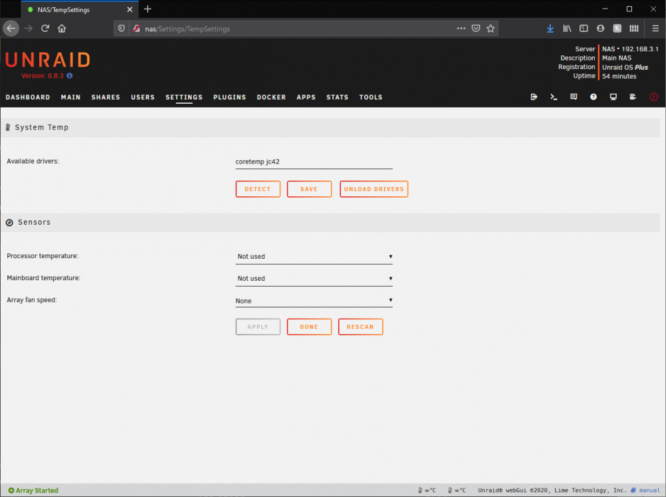Image resolution: width=666 pixels, height=497 pixels.
Task: Go to Settings in nav bar
Action: pos(184,97)
